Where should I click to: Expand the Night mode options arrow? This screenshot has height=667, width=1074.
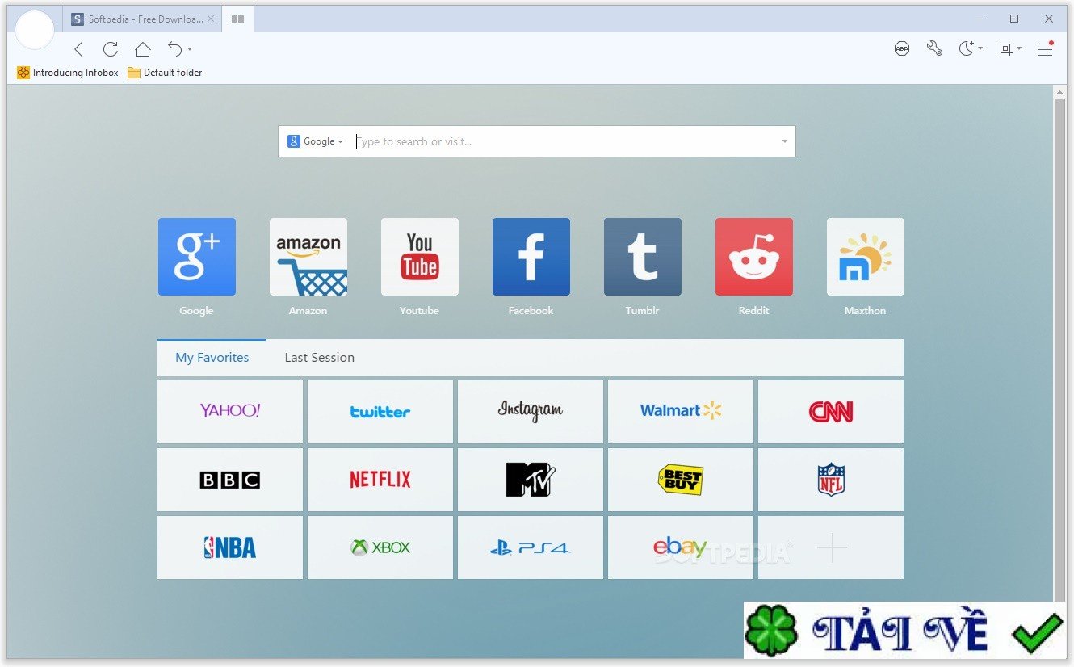980,49
